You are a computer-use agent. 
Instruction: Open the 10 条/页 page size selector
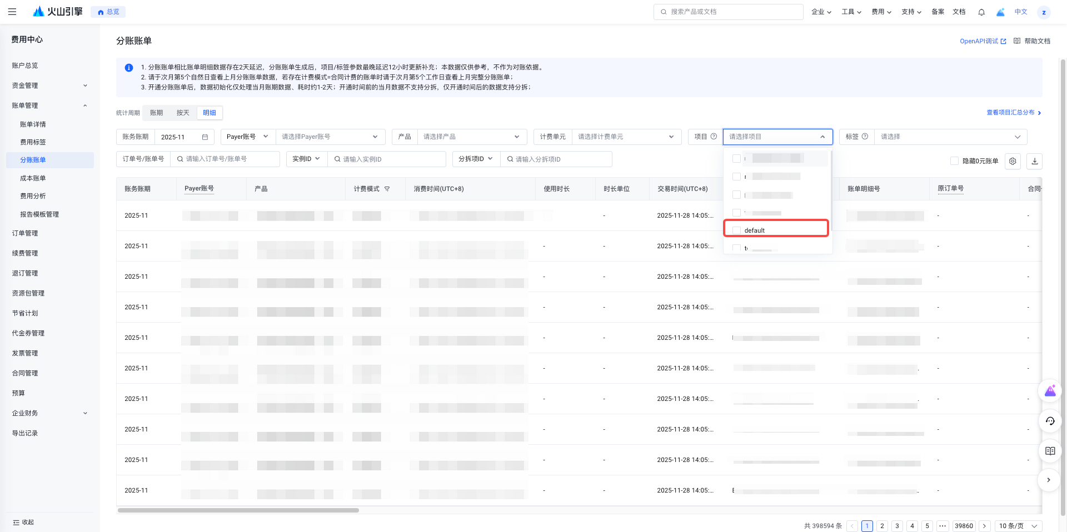tap(1018, 526)
